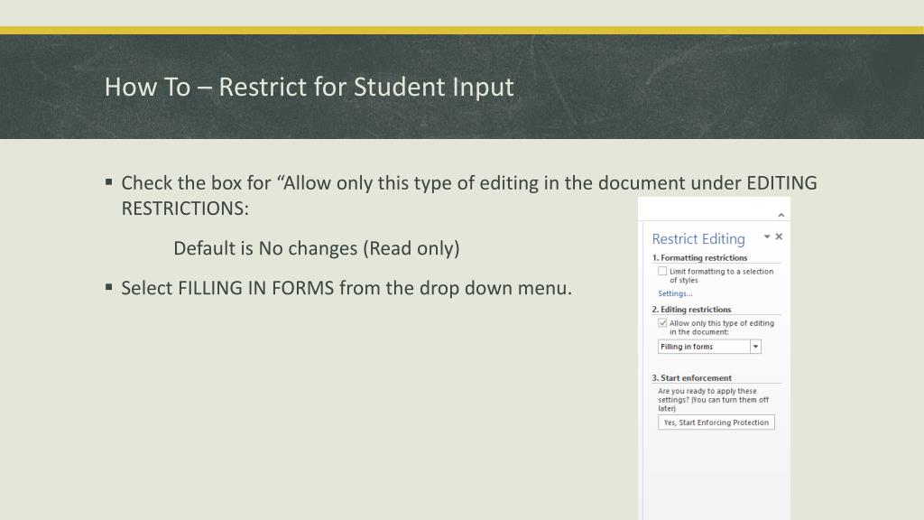Select the Restrict Editing pane title
The height and width of the screenshot is (520, 924).
click(698, 238)
